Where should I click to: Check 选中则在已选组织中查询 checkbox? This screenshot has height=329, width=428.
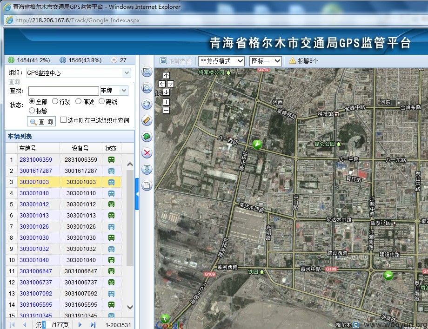coord(63,120)
